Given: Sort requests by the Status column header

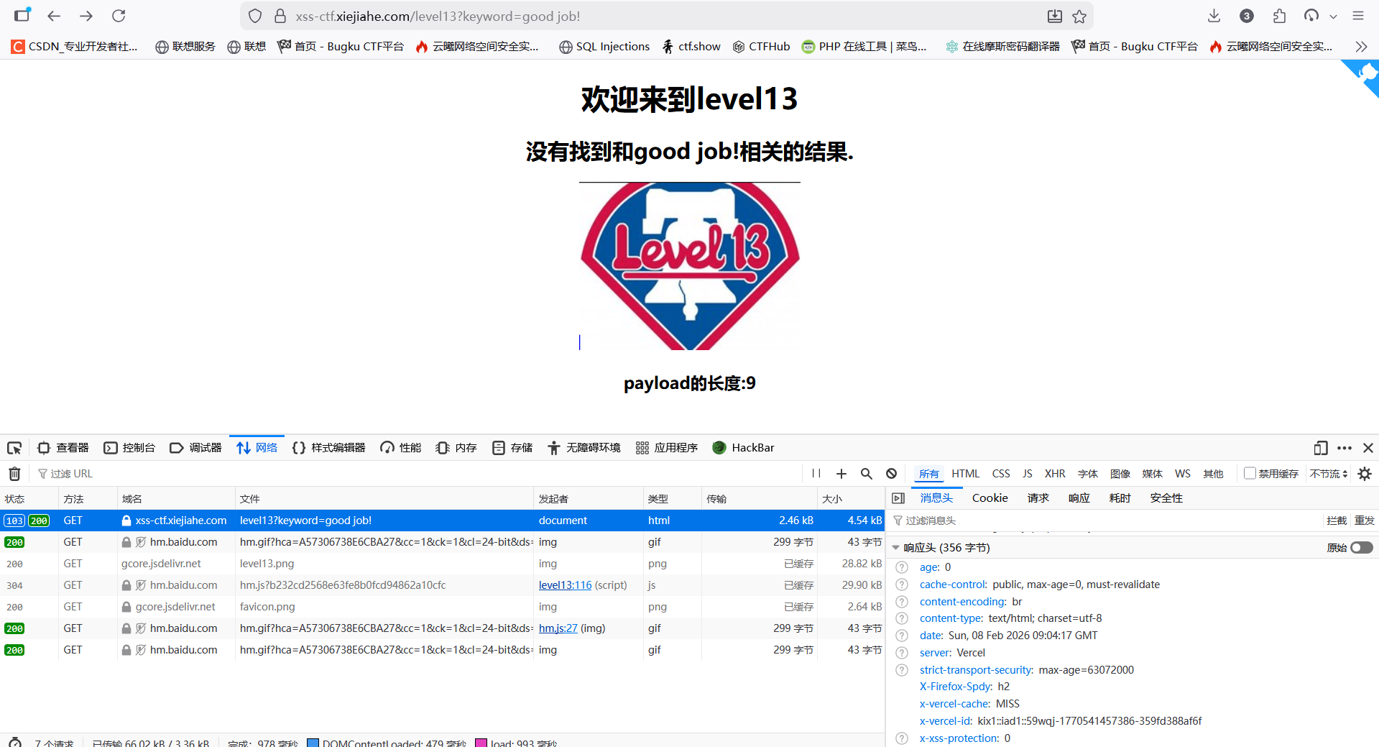Looking at the screenshot, I should coord(29,498).
